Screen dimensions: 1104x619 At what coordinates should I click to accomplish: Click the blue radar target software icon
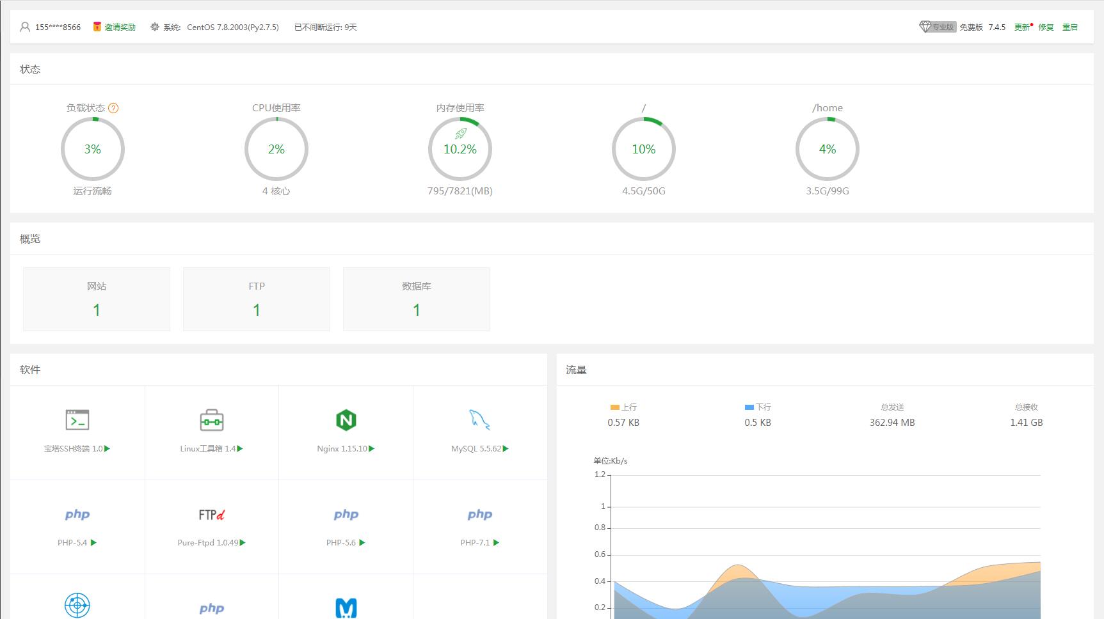[77, 606]
